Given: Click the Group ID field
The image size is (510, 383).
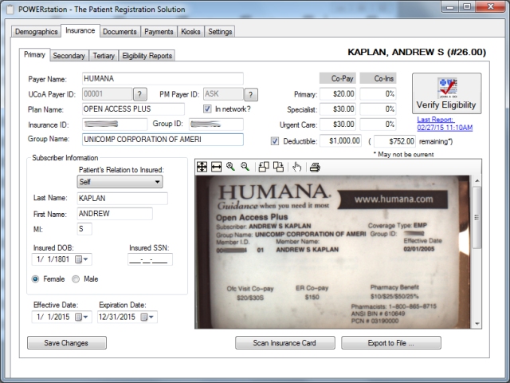Looking at the screenshot, I should (x=216, y=124).
